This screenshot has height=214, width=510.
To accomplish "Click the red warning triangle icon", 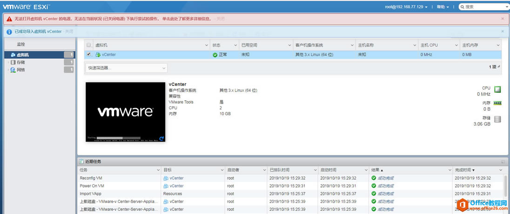I will click(x=9, y=19).
